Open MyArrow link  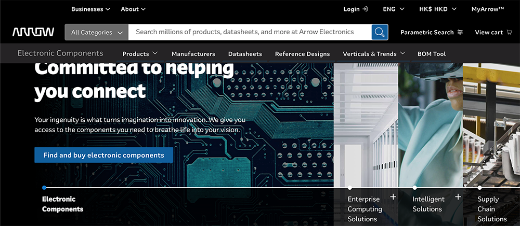tap(488, 9)
